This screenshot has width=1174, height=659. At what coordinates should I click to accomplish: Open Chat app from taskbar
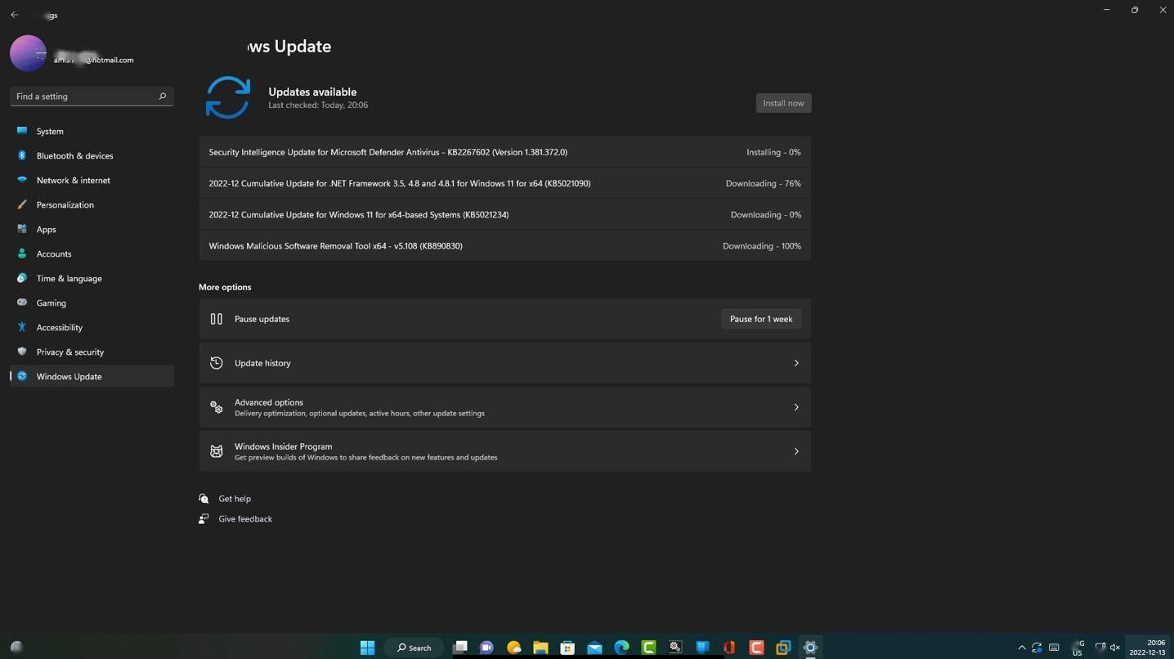click(486, 648)
